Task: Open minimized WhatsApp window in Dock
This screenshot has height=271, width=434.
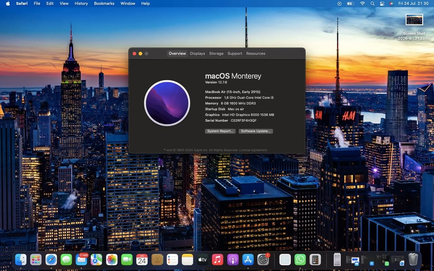Action: click(383, 260)
